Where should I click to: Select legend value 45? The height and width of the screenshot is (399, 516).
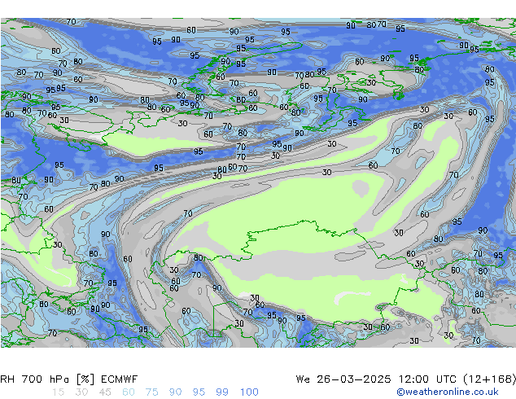tap(105, 392)
